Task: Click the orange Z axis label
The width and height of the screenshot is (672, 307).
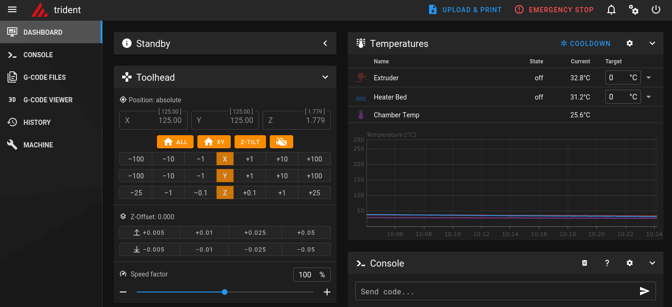Action: point(225,192)
